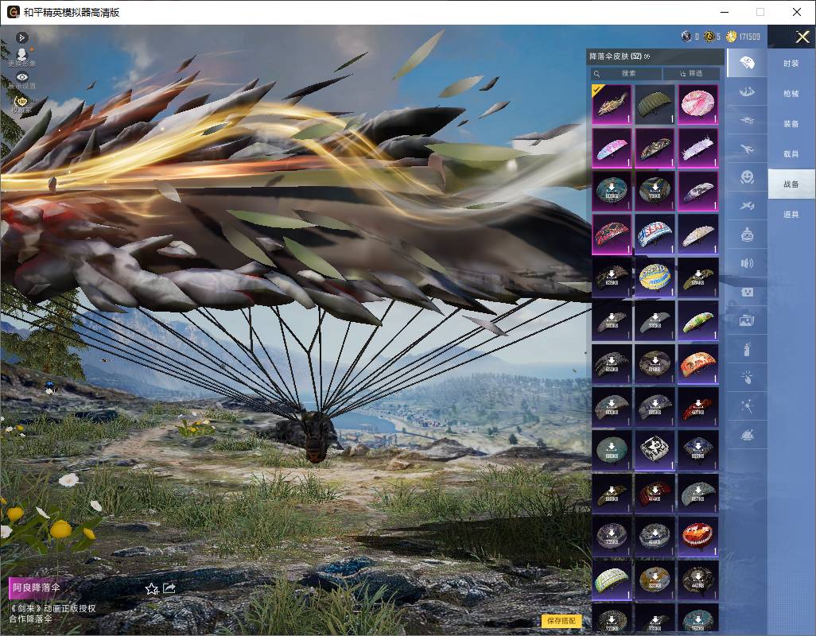
Task: Open the smiley emote category icon
Action: (x=747, y=177)
